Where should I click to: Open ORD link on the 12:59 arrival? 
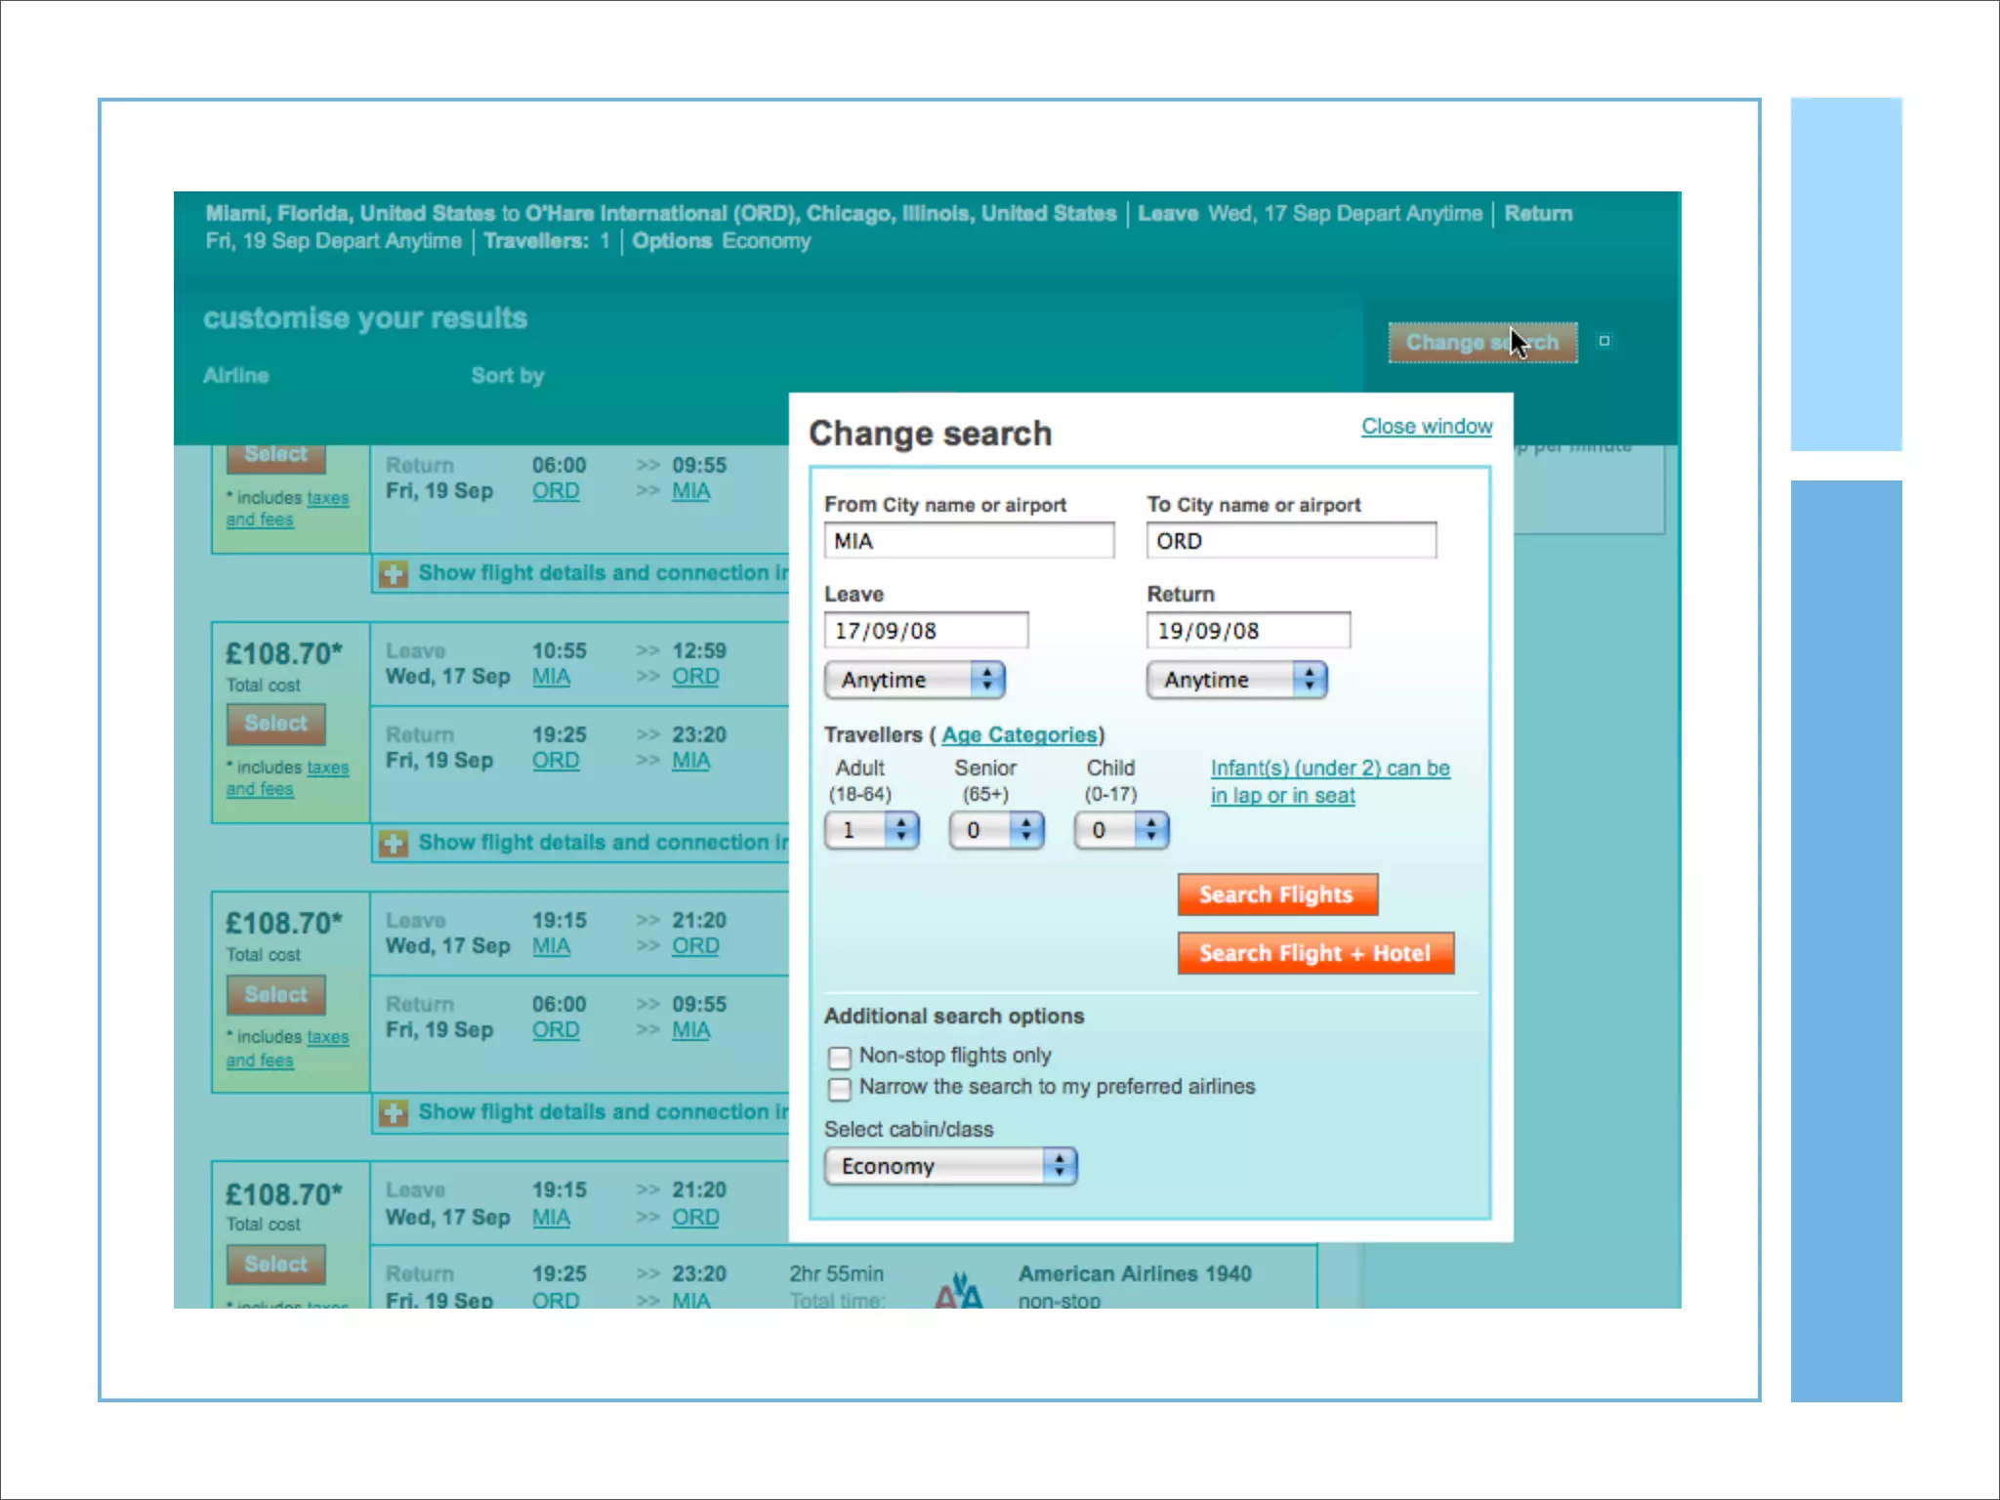695,677
